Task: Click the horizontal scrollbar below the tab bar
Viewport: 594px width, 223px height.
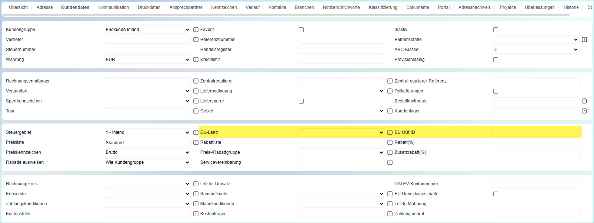Action: 285,15
